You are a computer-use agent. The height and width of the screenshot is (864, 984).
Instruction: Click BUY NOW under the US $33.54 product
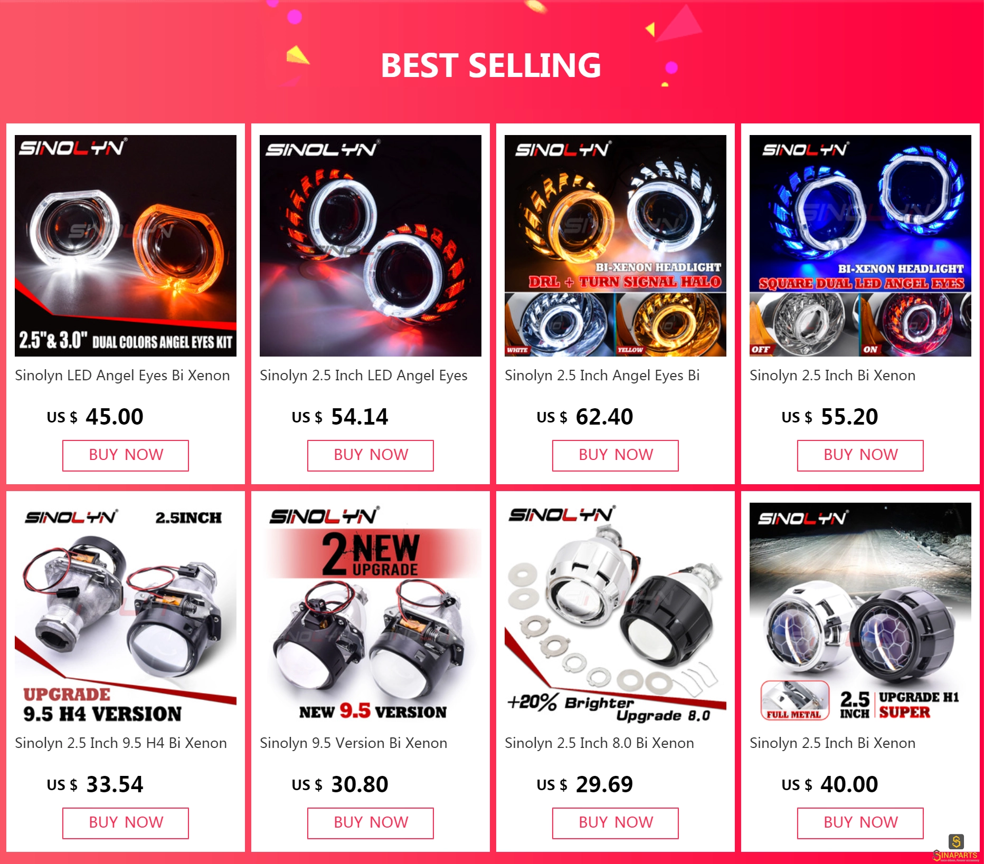click(126, 823)
